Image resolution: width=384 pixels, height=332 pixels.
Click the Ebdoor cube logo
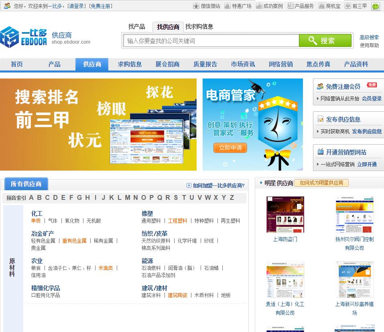point(10,37)
